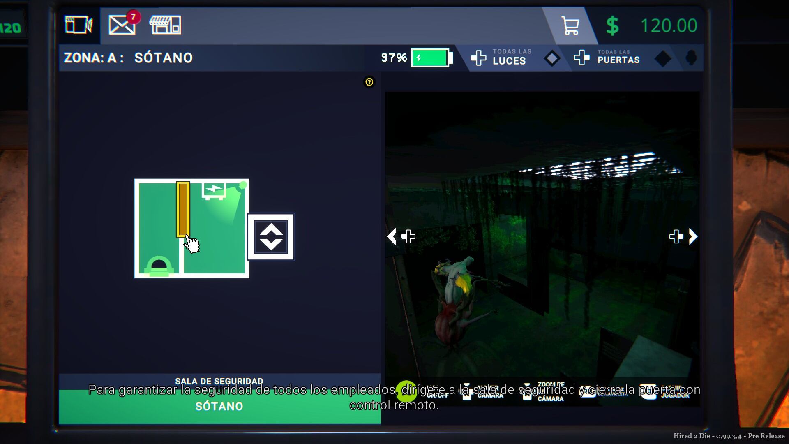Select the arched door icon on map
789x444 pixels.
[159, 266]
